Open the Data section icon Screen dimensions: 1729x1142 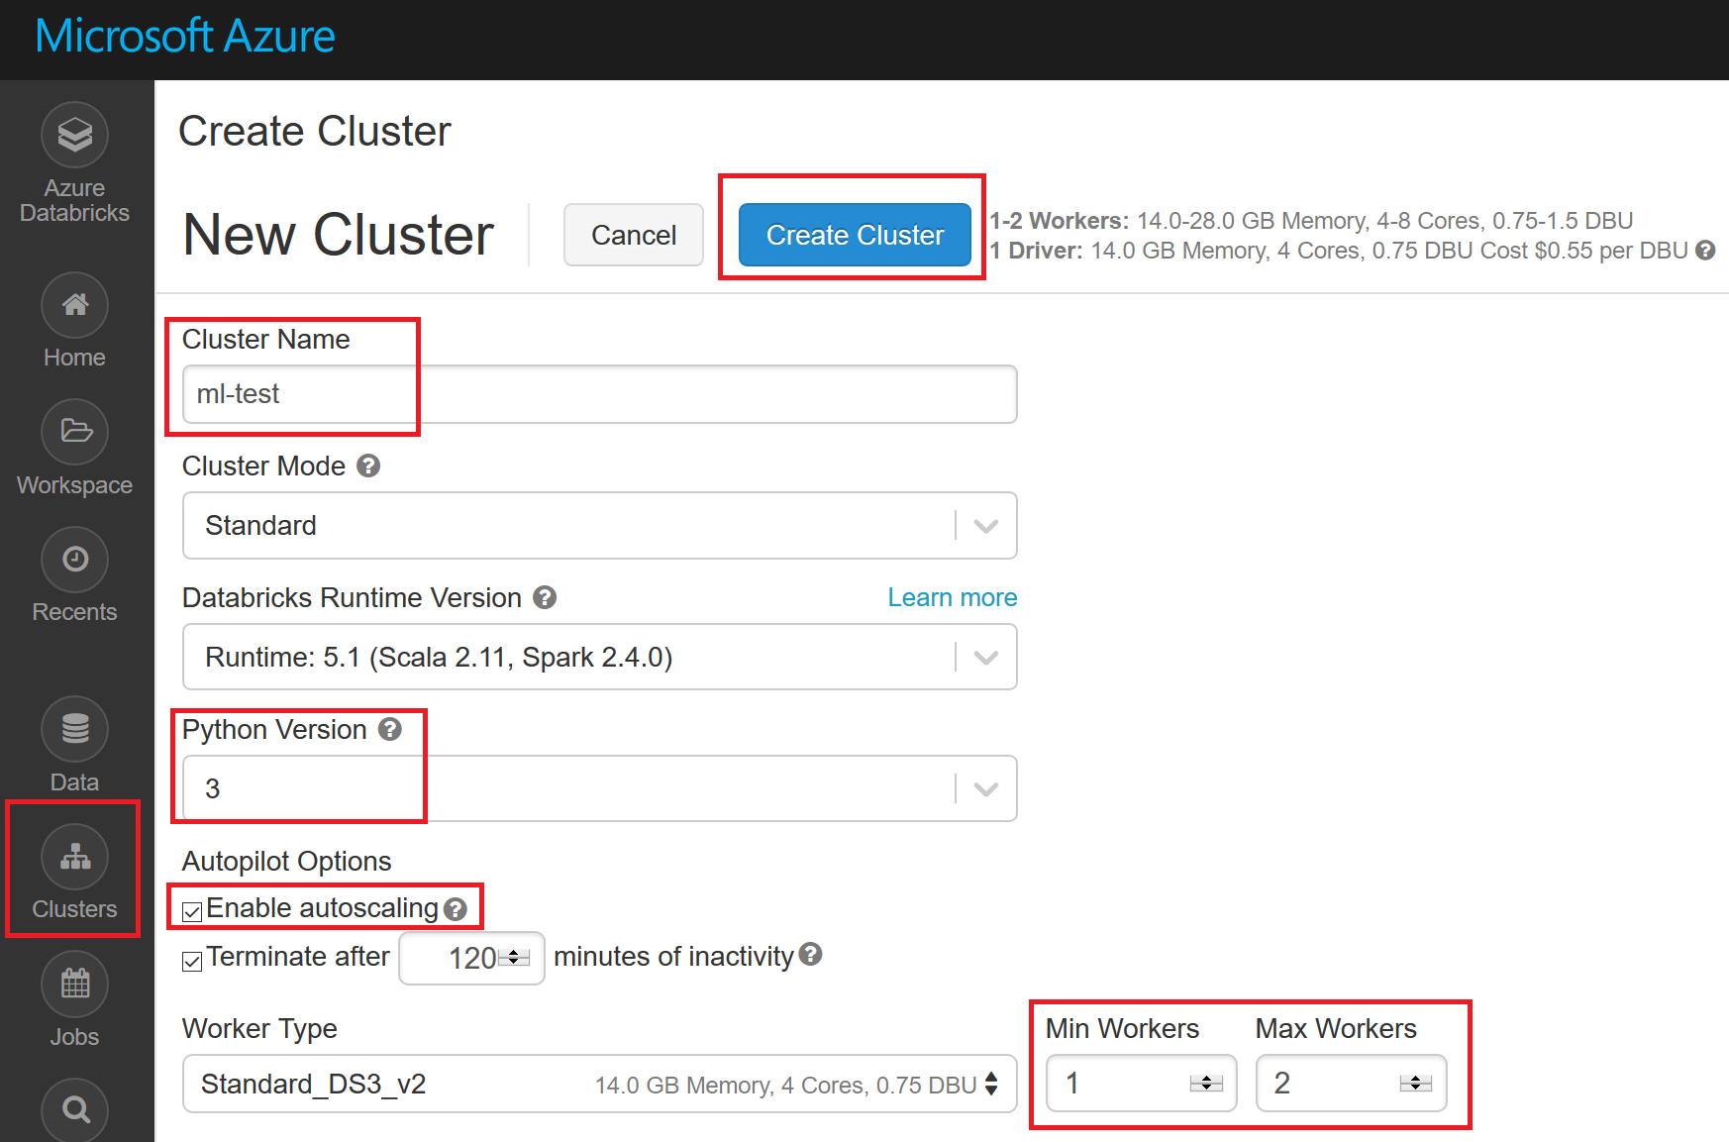click(x=74, y=730)
